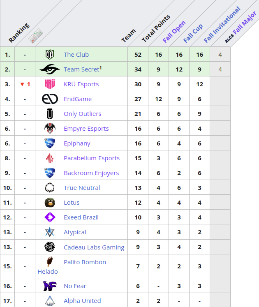The width and height of the screenshot is (259, 307).
Task: Click the Ranking column header
Action: coord(19,33)
